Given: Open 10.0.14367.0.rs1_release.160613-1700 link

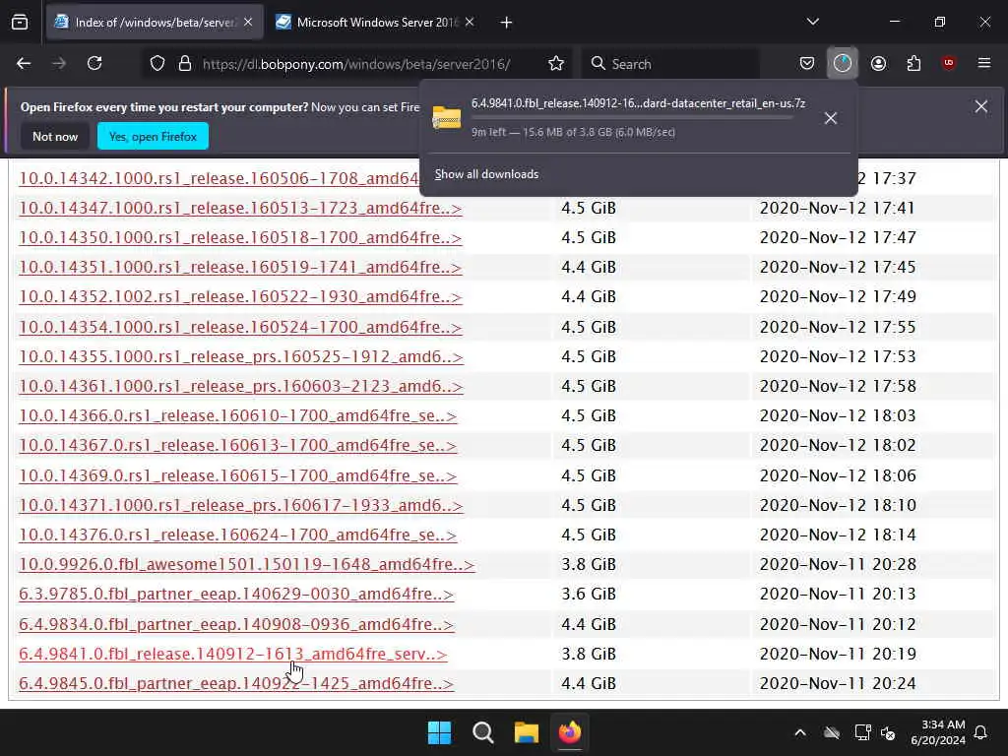Looking at the screenshot, I should 238,445.
